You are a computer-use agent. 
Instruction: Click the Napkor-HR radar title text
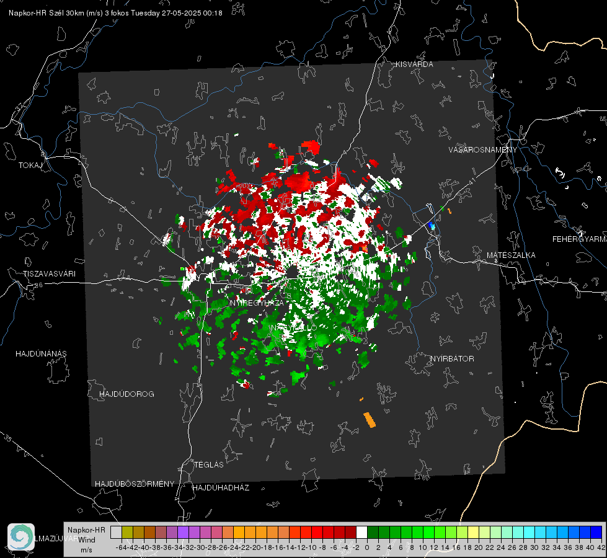(x=115, y=13)
